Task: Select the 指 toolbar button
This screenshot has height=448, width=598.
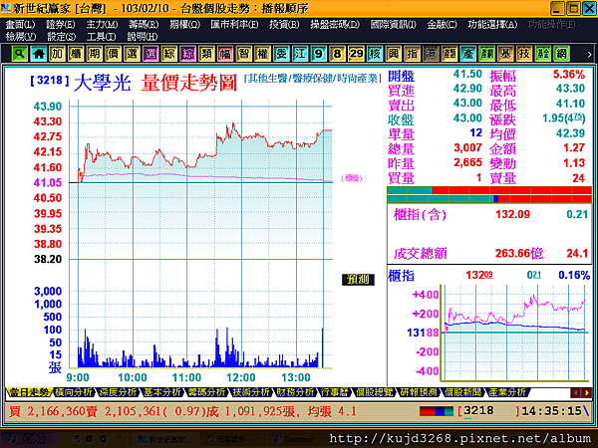Action: point(412,54)
